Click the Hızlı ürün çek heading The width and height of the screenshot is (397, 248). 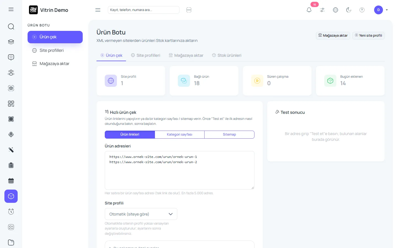(123, 112)
